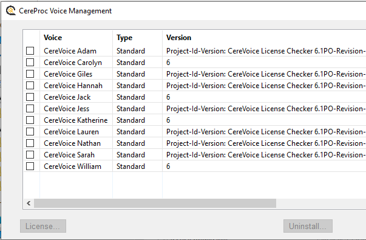Screen dimensions: 366x240
Task: Click the horizontal scrollbar left arrow
Action: [x=29, y=204]
